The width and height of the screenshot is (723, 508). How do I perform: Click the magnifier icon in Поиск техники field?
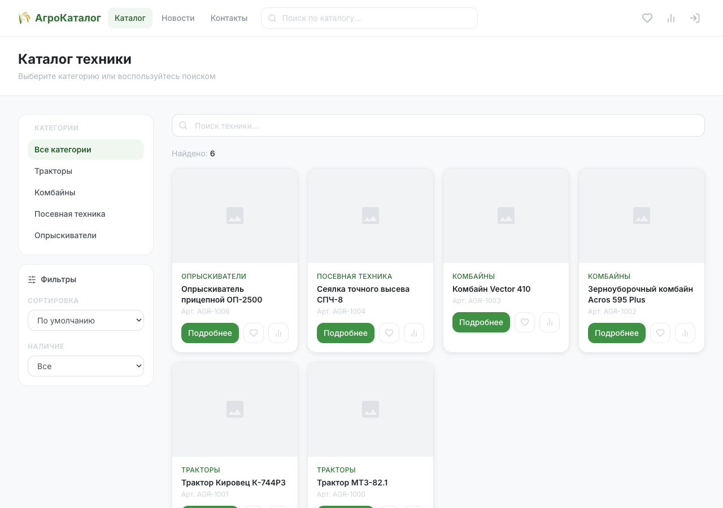coord(183,125)
